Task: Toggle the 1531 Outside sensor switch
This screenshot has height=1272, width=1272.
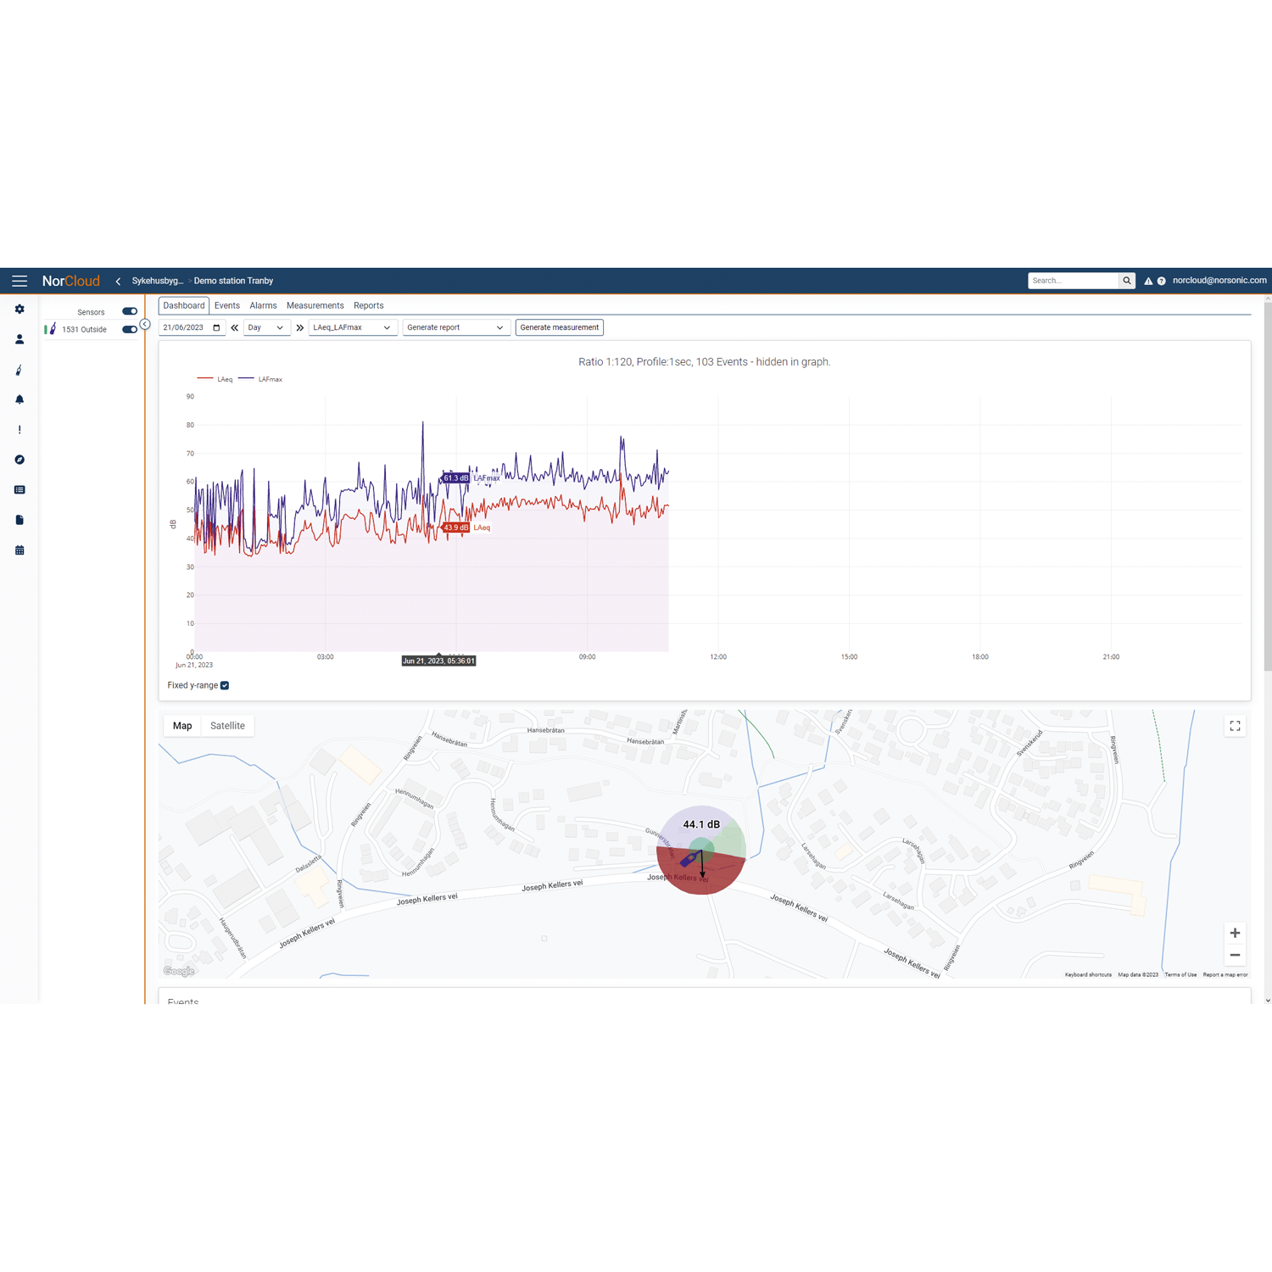Action: pos(130,329)
